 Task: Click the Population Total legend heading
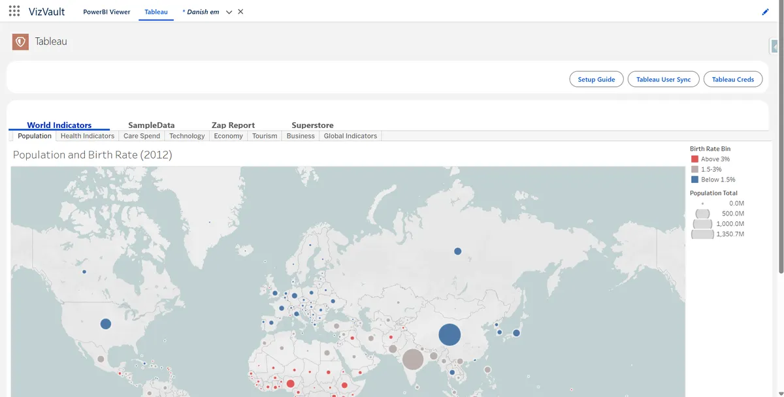(x=713, y=193)
